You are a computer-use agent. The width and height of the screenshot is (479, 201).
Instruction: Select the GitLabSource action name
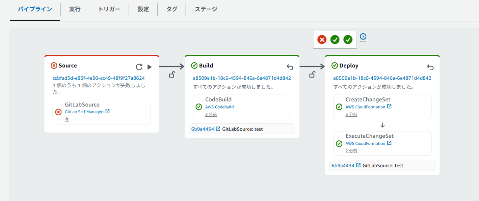(82, 105)
